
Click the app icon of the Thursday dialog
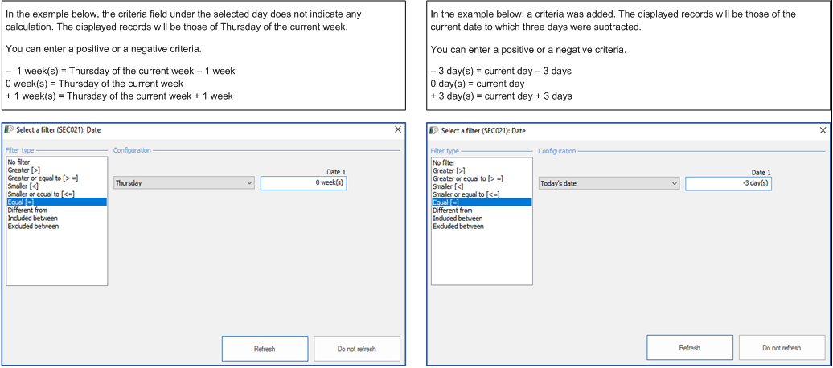[9, 130]
